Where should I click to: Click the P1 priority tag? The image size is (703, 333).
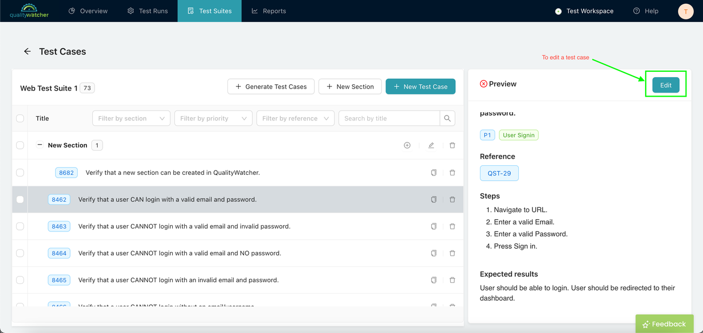click(x=488, y=135)
